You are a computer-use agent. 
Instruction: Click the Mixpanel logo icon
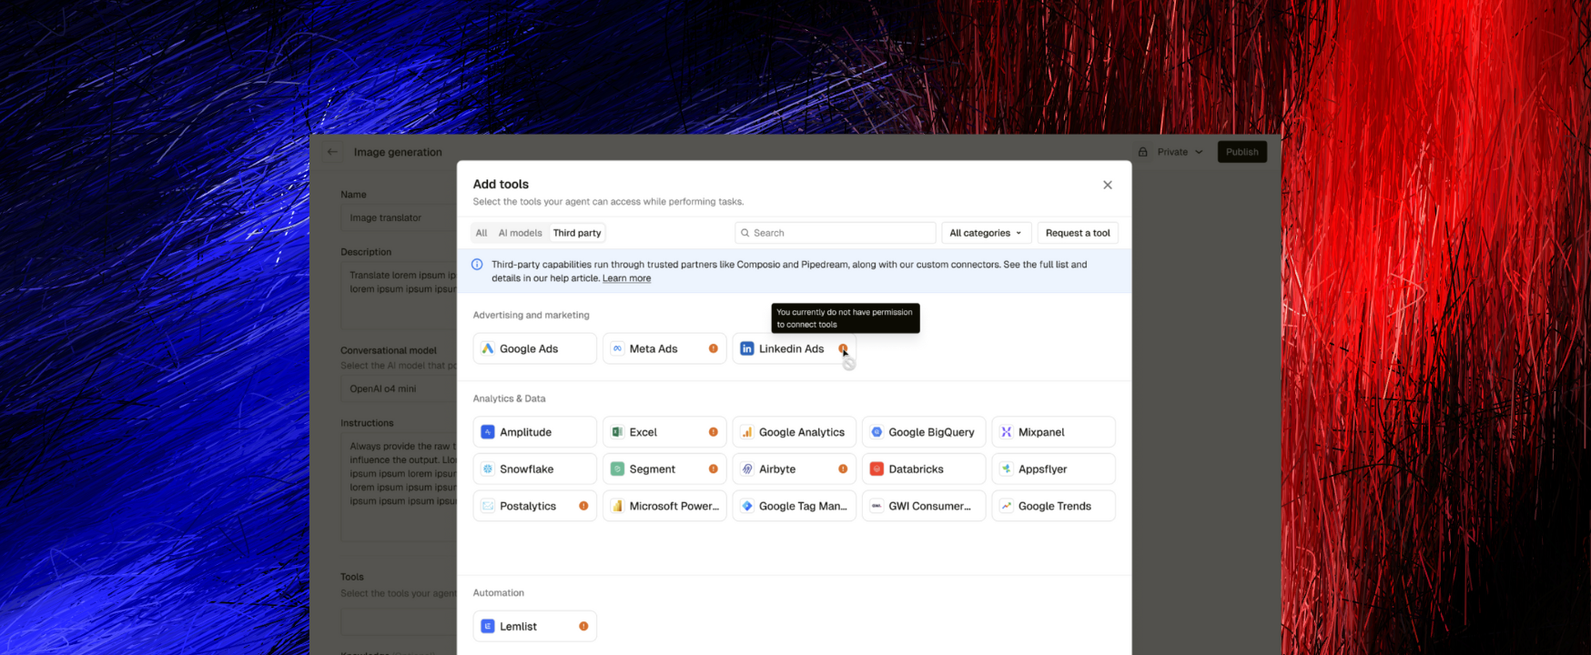click(x=1007, y=432)
